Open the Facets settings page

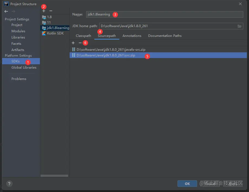(x=16, y=44)
